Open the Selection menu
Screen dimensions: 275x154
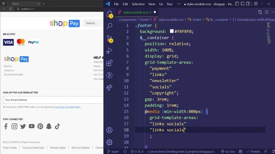pos(138,4)
